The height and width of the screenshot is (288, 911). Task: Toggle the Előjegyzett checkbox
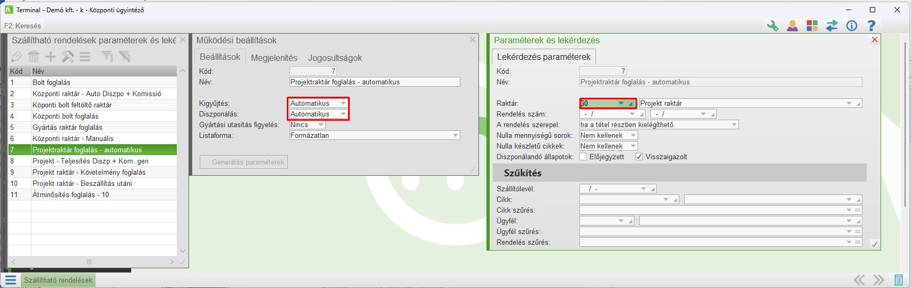(x=583, y=157)
